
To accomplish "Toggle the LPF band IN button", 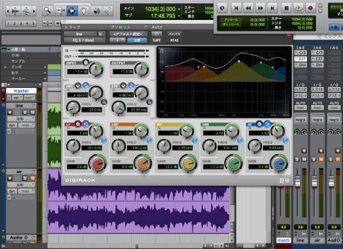I will [149, 102].
